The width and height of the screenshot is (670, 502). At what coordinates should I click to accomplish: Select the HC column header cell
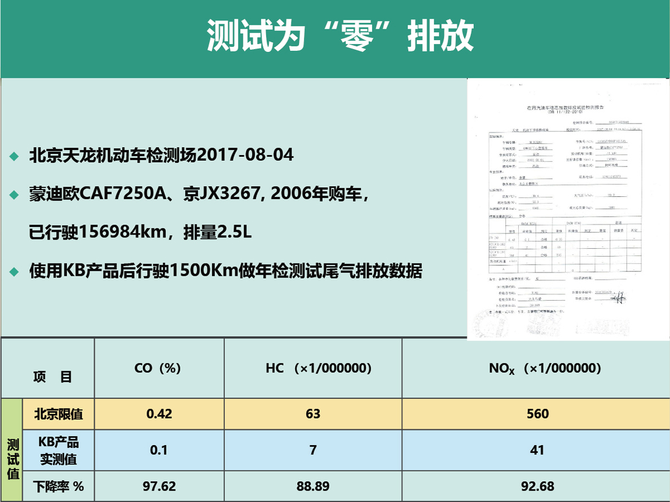coord(312,368)
